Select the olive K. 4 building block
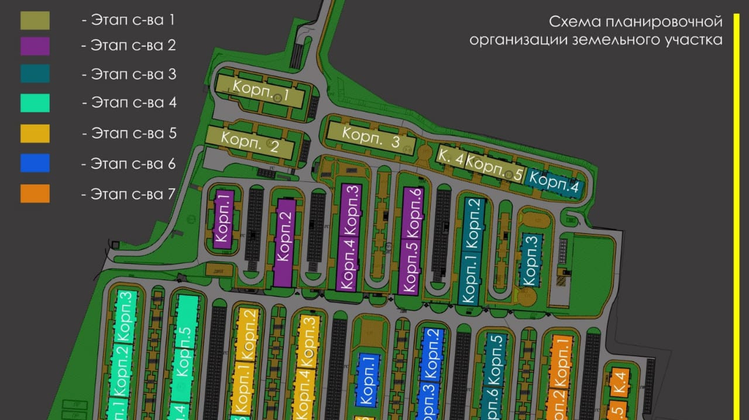Screen dimensions: 749x420 [450, 157]
